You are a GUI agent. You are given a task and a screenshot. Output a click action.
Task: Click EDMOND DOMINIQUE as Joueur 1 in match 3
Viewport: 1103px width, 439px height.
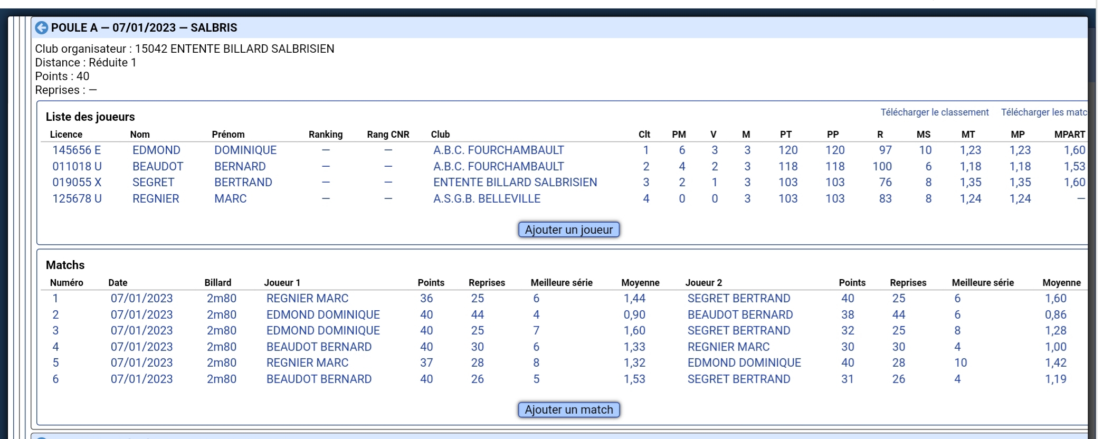[323, 331]
